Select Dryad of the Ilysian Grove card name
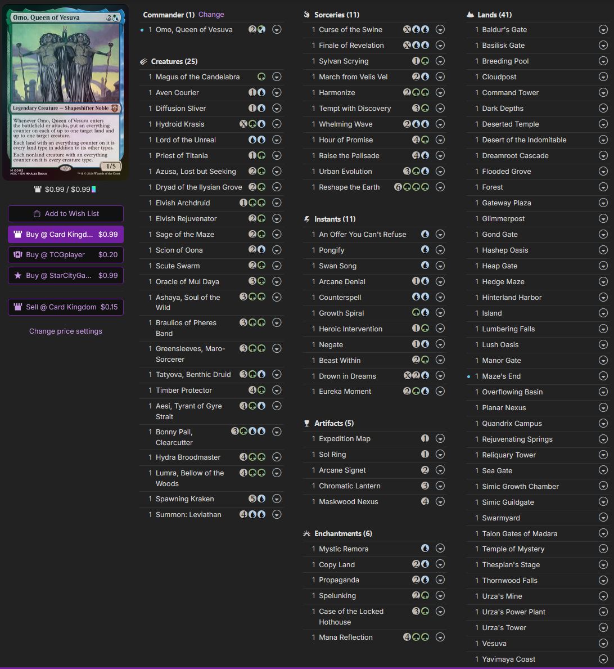 coord(198,187)
